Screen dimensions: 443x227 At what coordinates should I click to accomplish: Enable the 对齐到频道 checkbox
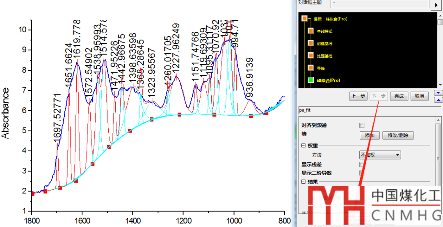(361, 125)
